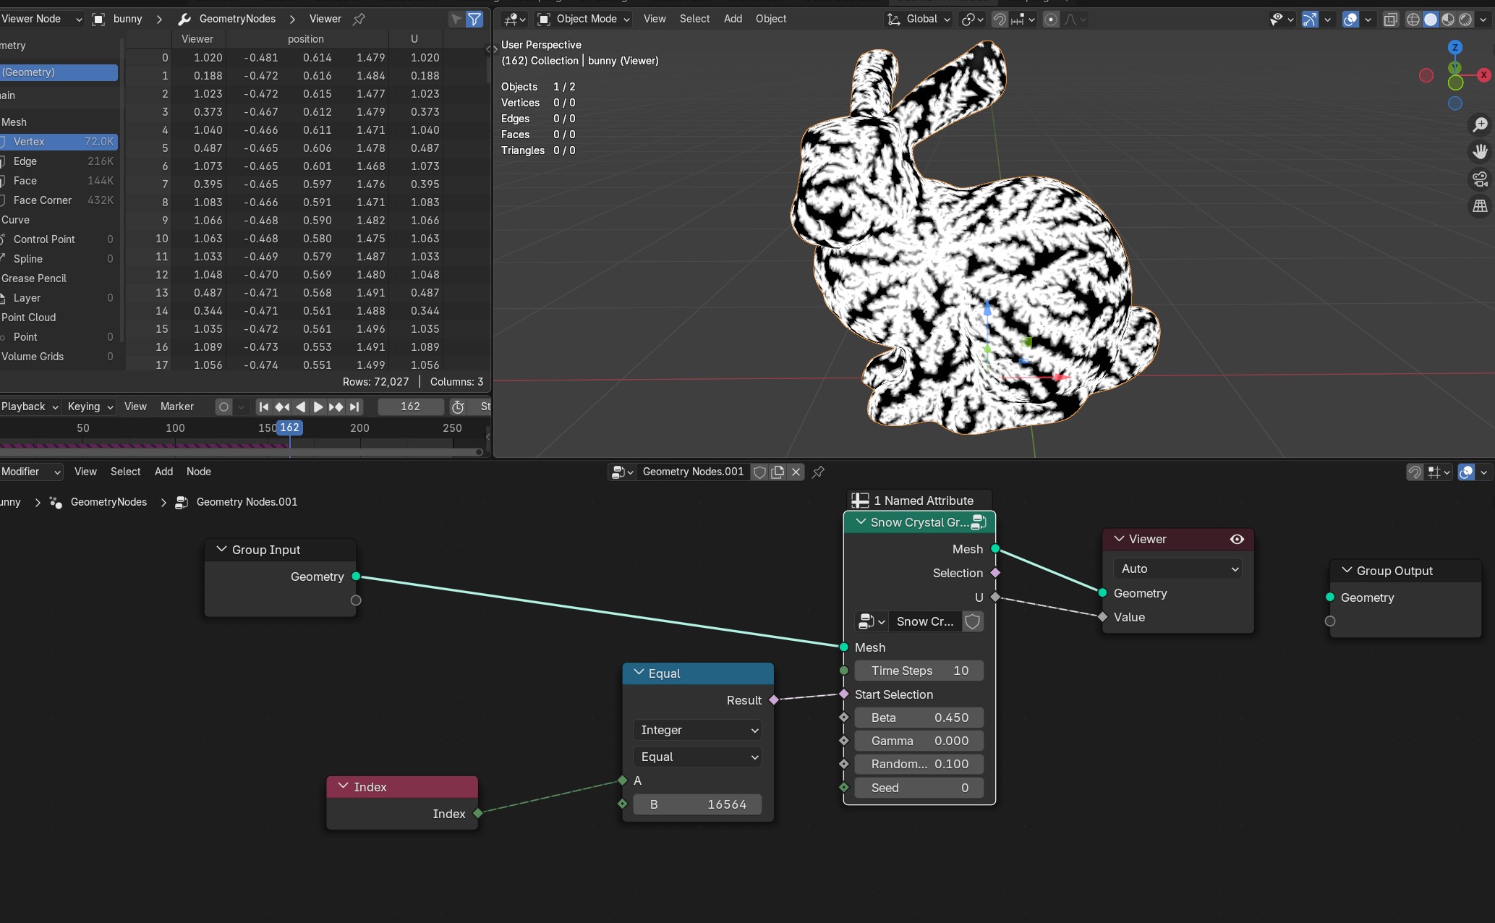Open the Object menu in the 3D viewport

pyautogui.click(x=770, y=20)
